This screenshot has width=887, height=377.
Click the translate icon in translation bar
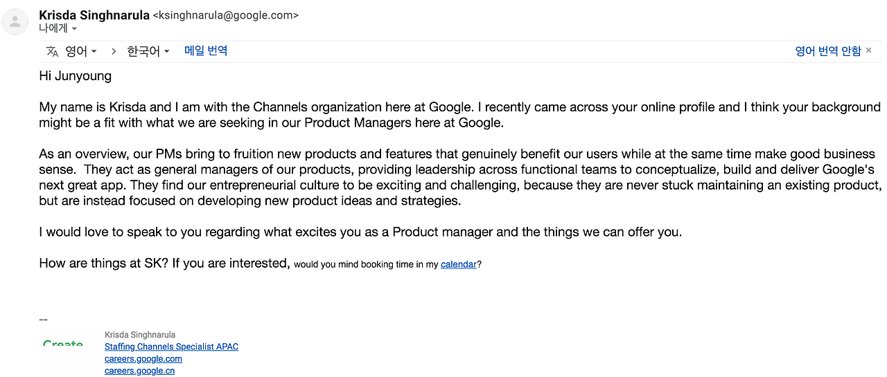coord(53,51)
